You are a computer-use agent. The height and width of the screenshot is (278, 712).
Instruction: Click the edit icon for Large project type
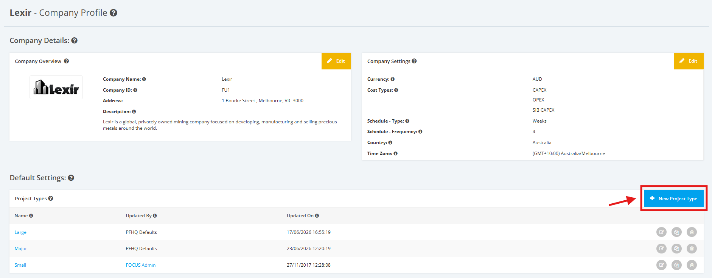(661, 232)
